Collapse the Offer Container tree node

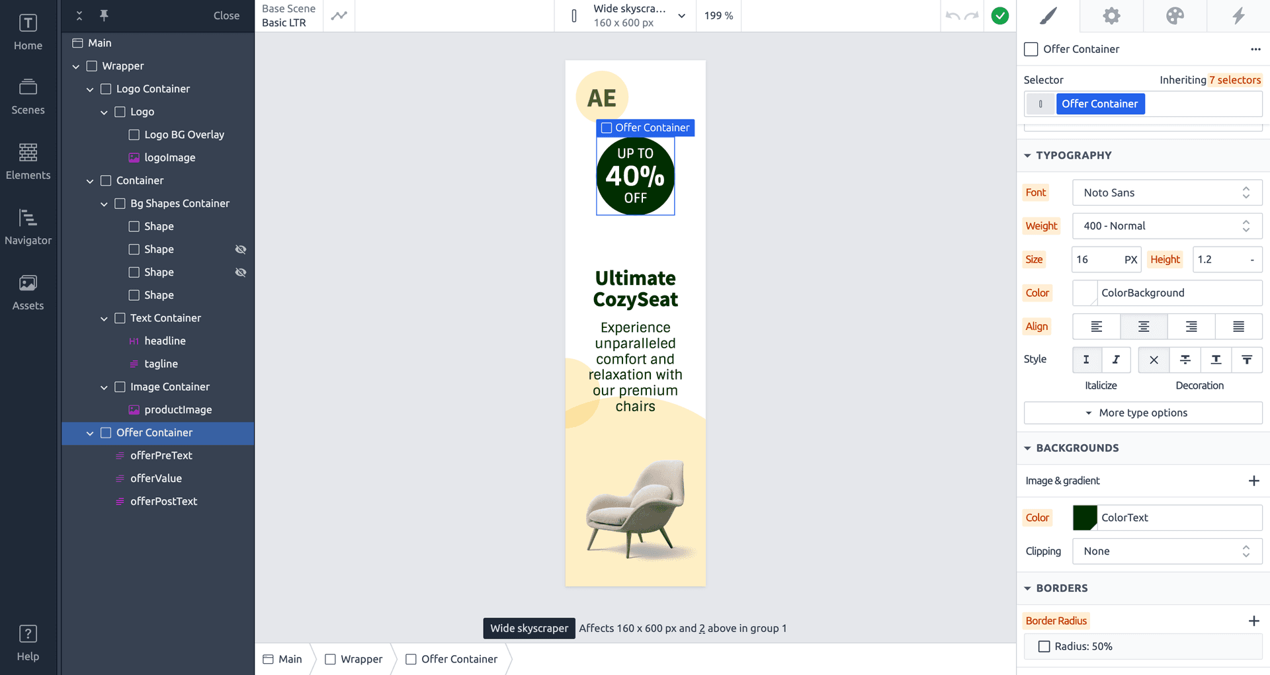coord(90,433)
